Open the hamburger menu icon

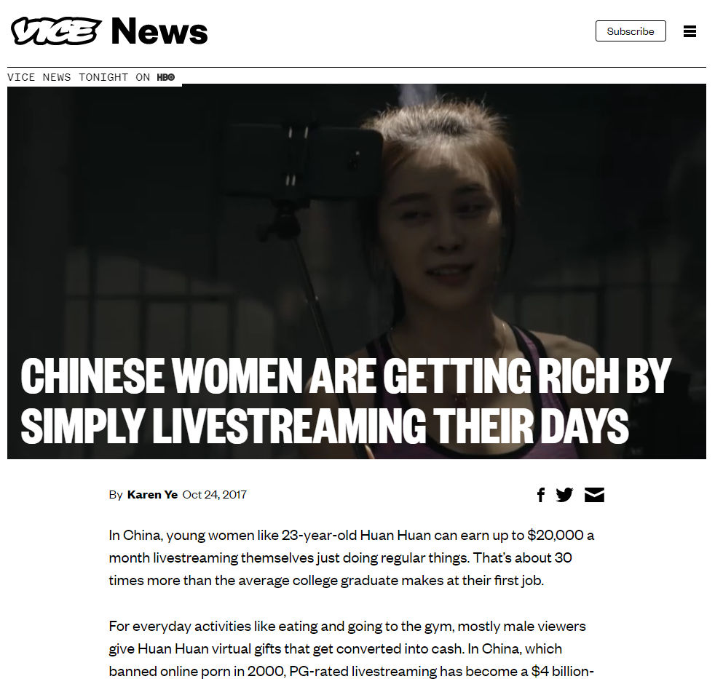click(690, 31)
